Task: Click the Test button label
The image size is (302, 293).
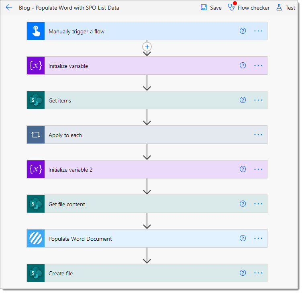Action: pyautogui.click(x=290, y=8)
